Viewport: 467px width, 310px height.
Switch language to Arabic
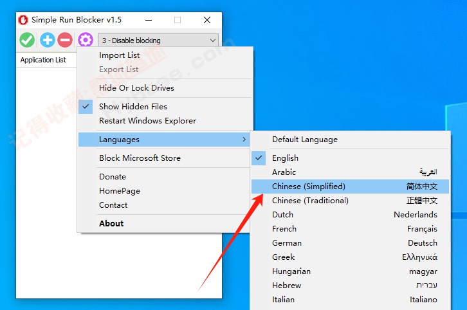click(x=350, y=172)
